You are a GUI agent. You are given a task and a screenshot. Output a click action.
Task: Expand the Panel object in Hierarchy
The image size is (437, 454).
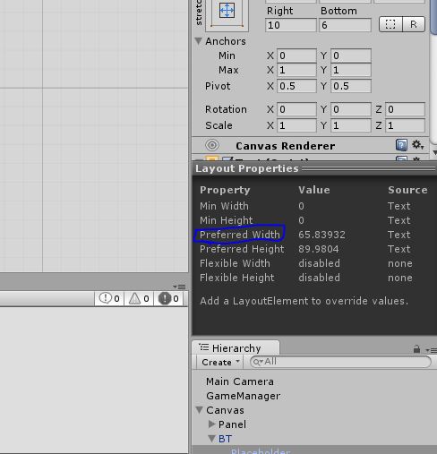[x=212, y=424]
